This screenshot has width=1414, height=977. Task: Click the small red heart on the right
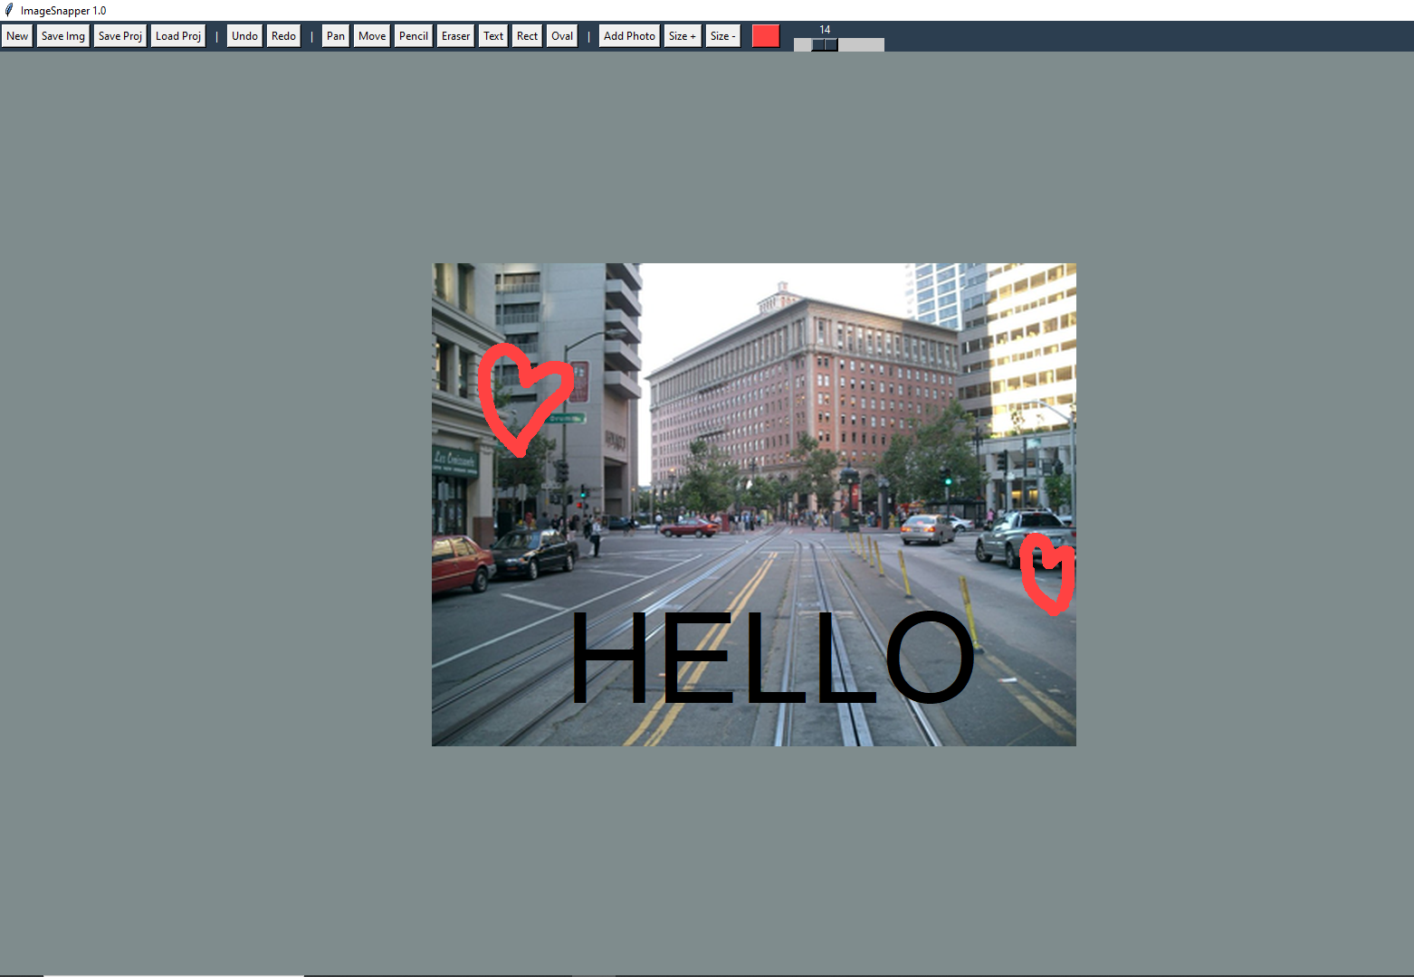pyautogui.click(x=1047, y=574)
